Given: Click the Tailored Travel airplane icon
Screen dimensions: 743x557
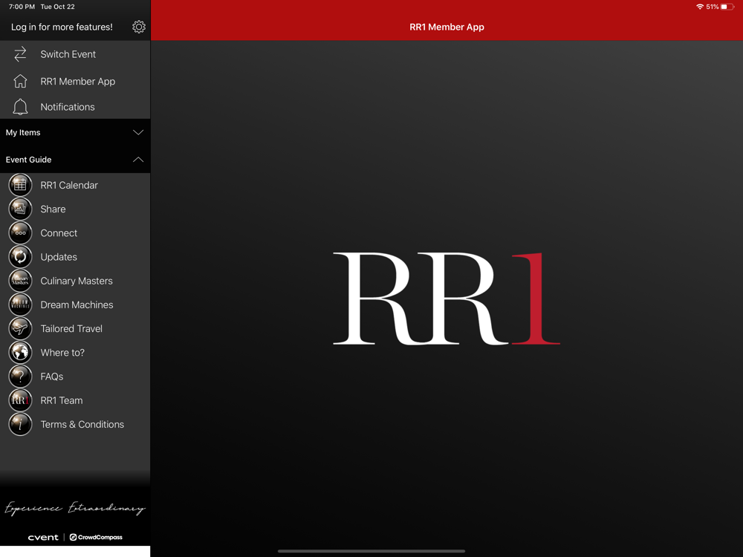Looking at the screenshot, I should click(20, 328).
